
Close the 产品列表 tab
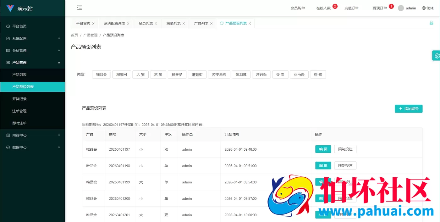click(x=212, y=24)
